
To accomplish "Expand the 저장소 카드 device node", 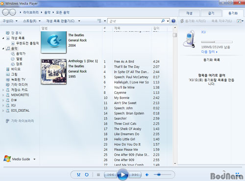I will tap(3, 90).
